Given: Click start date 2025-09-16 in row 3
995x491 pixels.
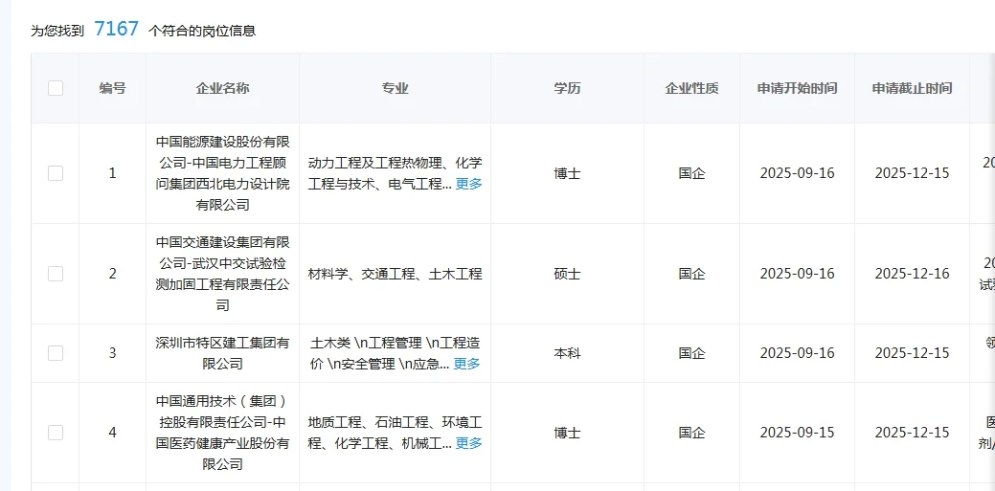Looking at the screenshot, I should [797, 353].
